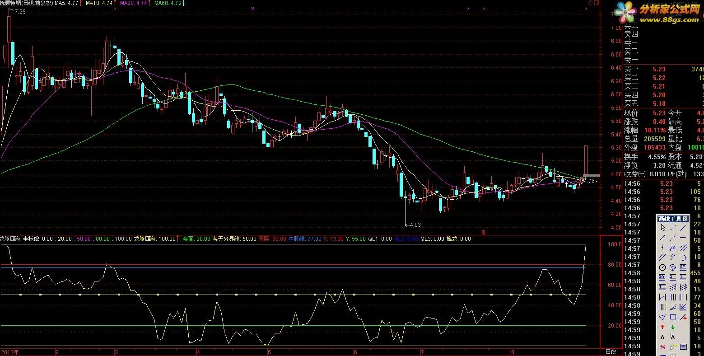Click the 卖四 ask row label
Viewport: 704px width, 356px height.
tap(631, 33)
